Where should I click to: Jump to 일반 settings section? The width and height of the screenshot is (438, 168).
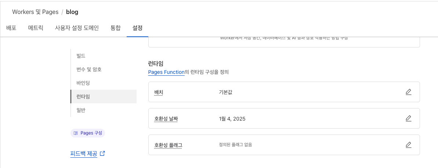click(81, 110)
